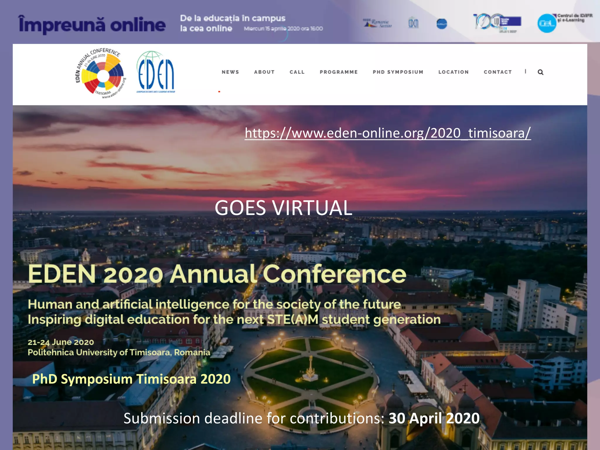Image resolution: width=600 pixels, height=450 pixels.
Task: Click Politehnica University of Timisoara, Romania text
Action: tap(119, 352)
